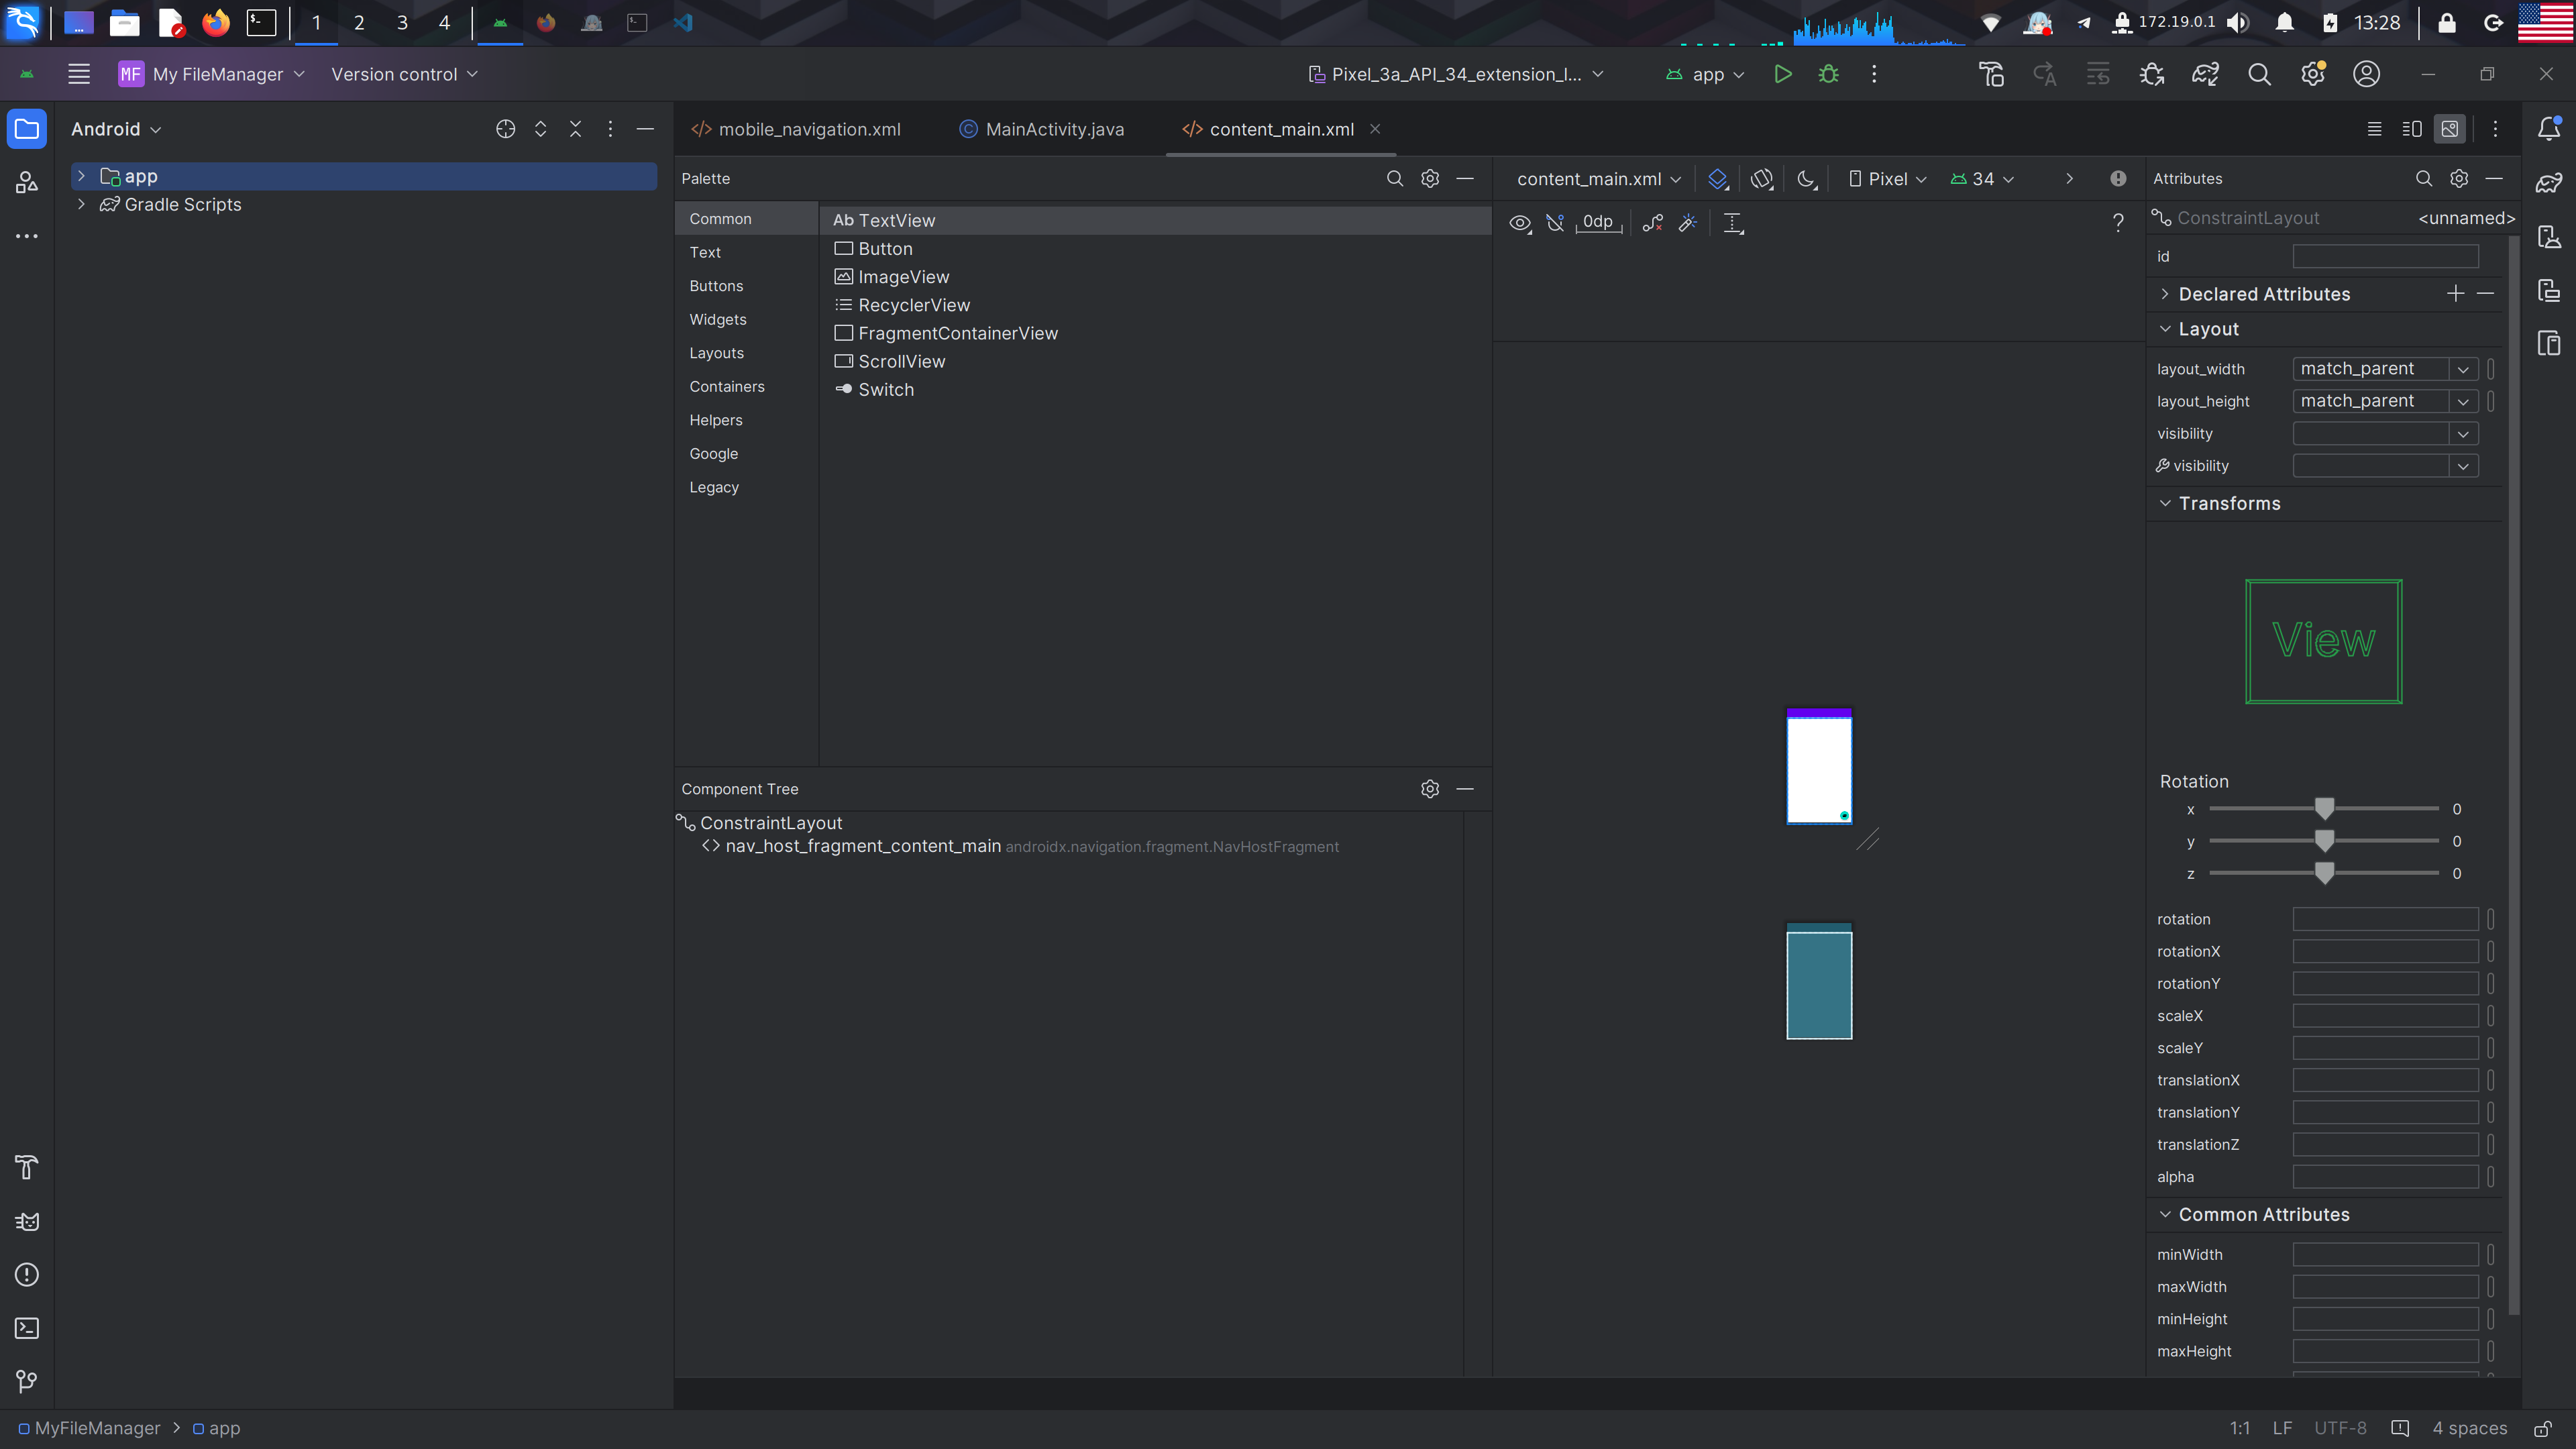Toggle the design view options eye icon
2576x1449 pixels.
1520,223
